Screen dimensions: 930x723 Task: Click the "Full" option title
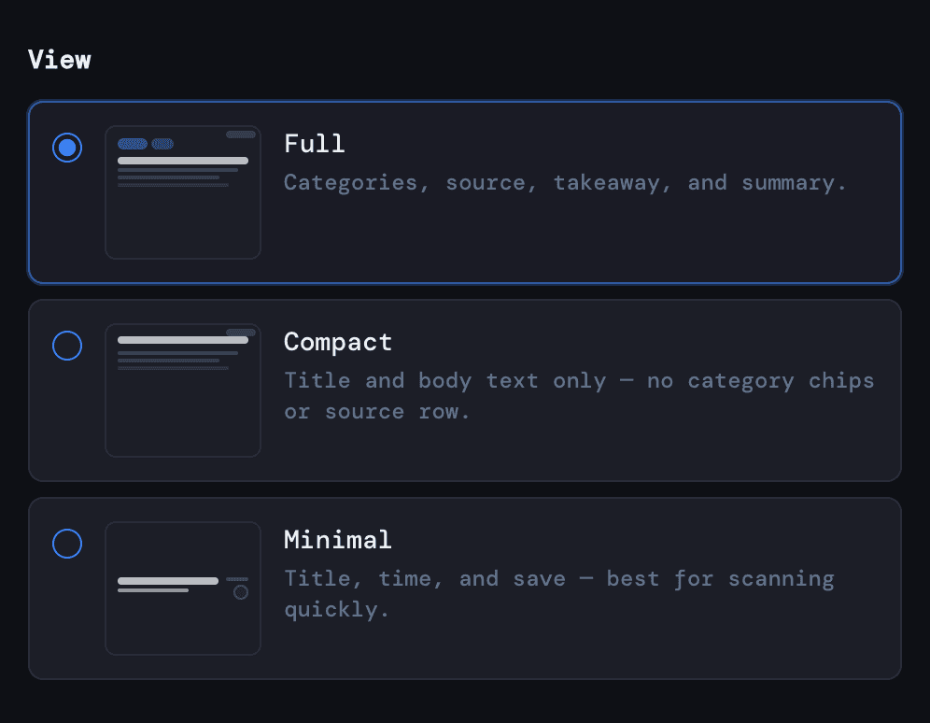tap(315, 144)
